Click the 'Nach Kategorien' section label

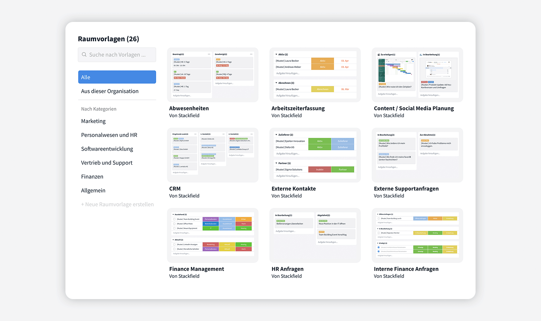(99, 109)
